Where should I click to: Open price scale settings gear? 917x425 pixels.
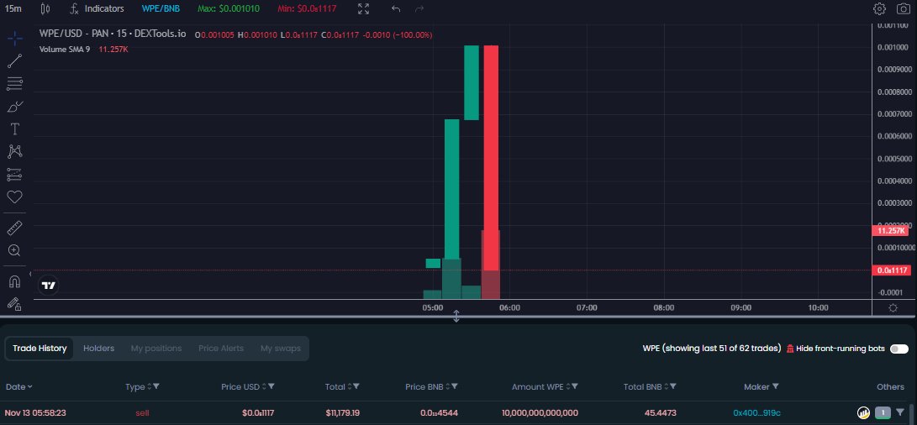point(893,308)
